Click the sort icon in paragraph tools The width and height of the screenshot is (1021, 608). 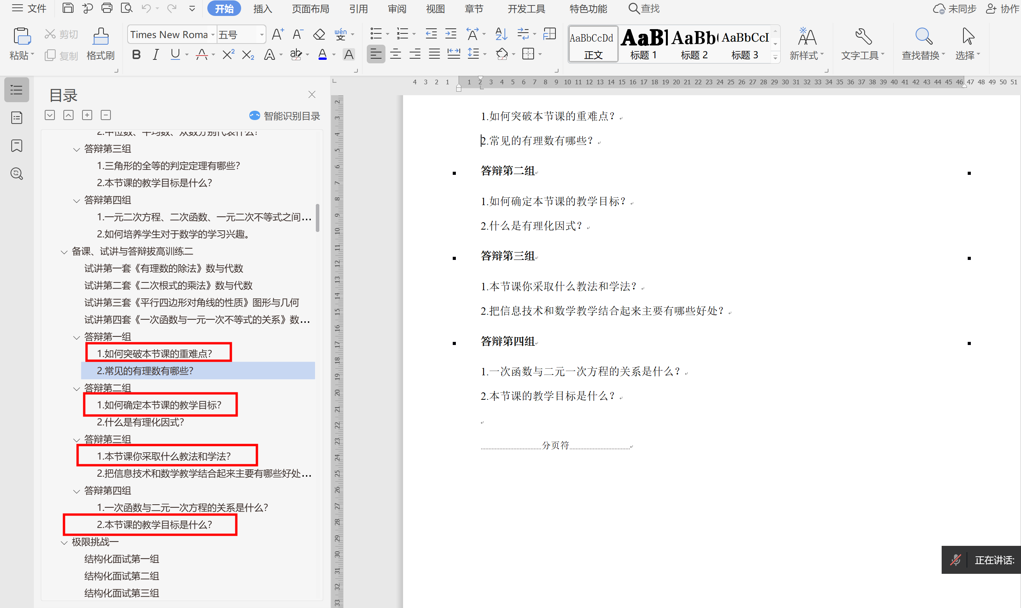[x=501, y=35]
